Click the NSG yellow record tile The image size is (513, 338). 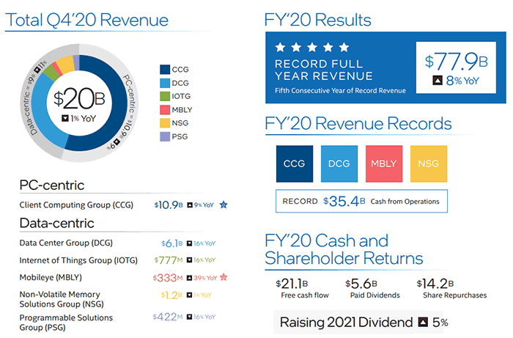point(429,164)
